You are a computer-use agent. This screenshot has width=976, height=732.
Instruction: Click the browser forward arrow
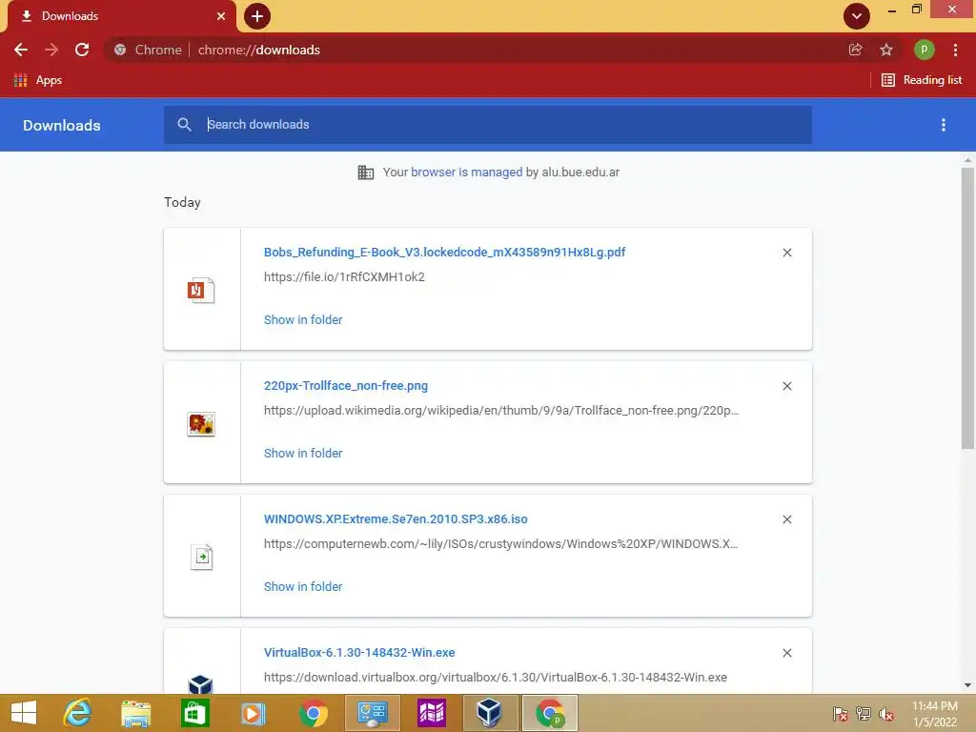[x=51, y=50]
